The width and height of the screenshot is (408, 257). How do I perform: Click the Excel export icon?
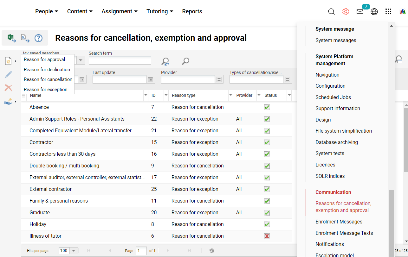coord(11,38)
